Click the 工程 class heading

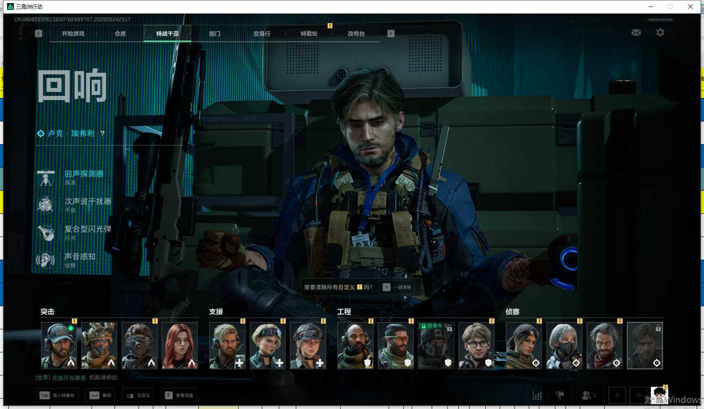344,312
